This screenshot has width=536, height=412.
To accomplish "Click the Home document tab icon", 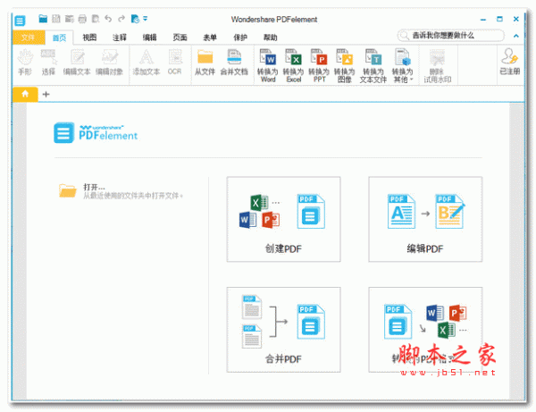I will click(x=25, y=94).
